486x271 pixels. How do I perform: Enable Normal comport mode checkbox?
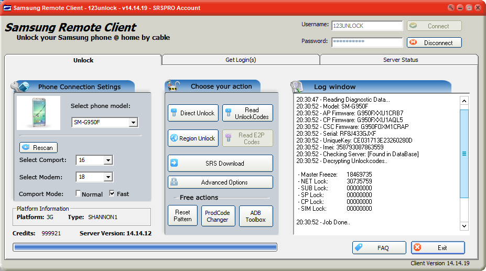79,193
